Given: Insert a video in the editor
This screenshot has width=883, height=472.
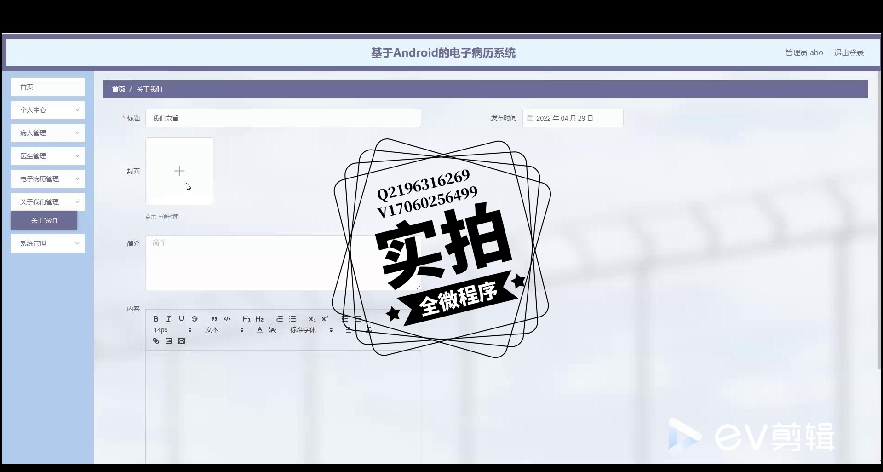Looking at the screenshot, I should (182, 341).
